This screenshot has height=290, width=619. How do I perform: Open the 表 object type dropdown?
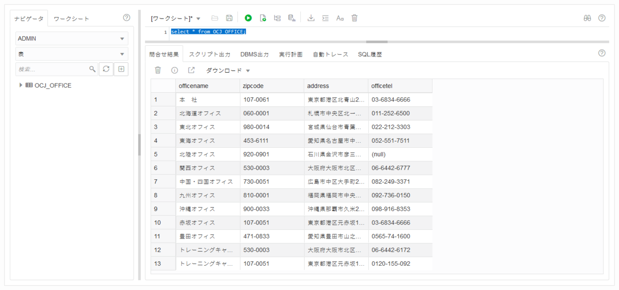point(72,54)
